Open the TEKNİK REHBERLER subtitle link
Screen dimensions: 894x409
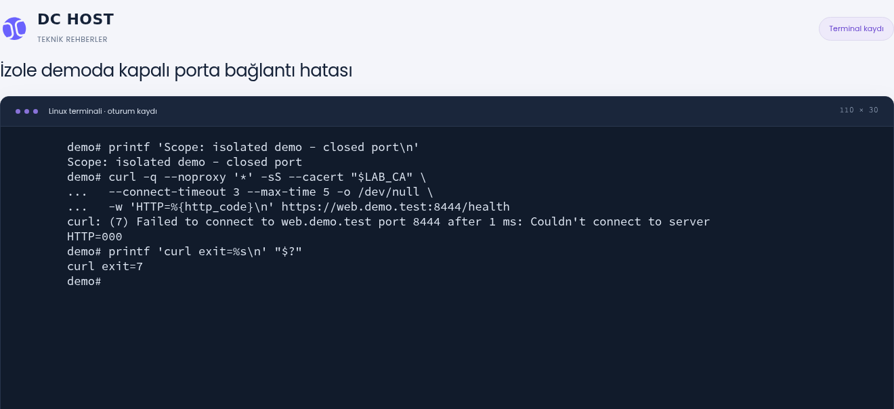pos(72,39)
